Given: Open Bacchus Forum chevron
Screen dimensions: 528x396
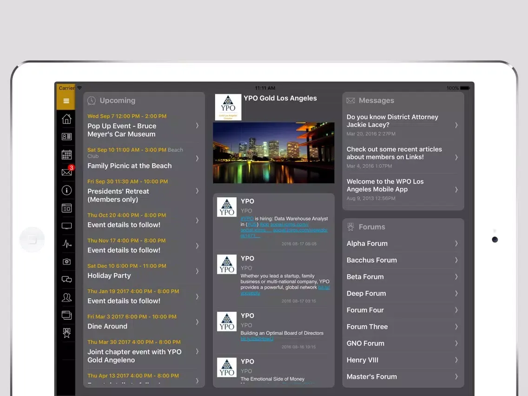Looking at the screenshot, I should tap(456, 260).
